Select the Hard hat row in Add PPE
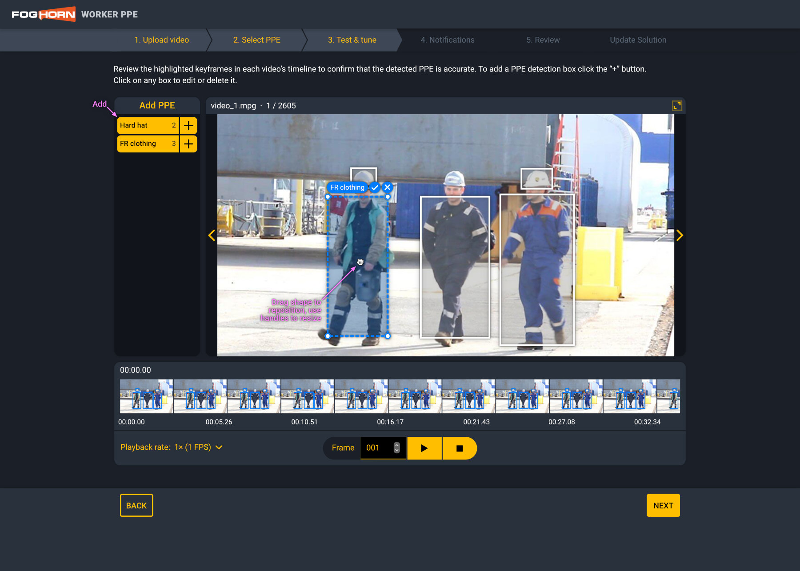Image resolution: width=800 pixels, height=571 pixels. coord(147,126)
